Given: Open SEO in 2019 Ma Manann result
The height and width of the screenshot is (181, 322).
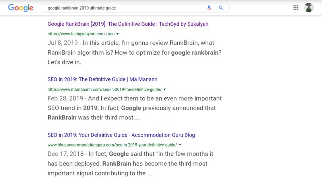Looking at the screenshot, I should point(102,79).
